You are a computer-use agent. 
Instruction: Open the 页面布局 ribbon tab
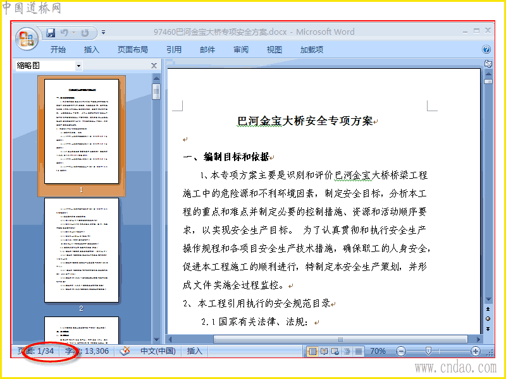click(x=133, y=50)
